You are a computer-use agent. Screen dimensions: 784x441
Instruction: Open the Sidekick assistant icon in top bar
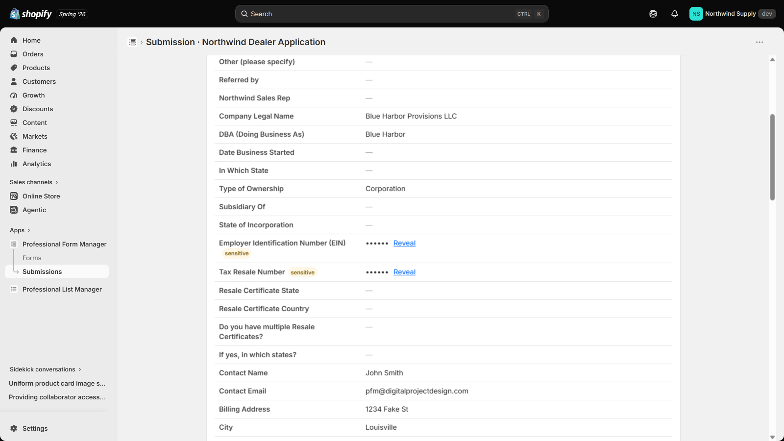tap(653, 14)
